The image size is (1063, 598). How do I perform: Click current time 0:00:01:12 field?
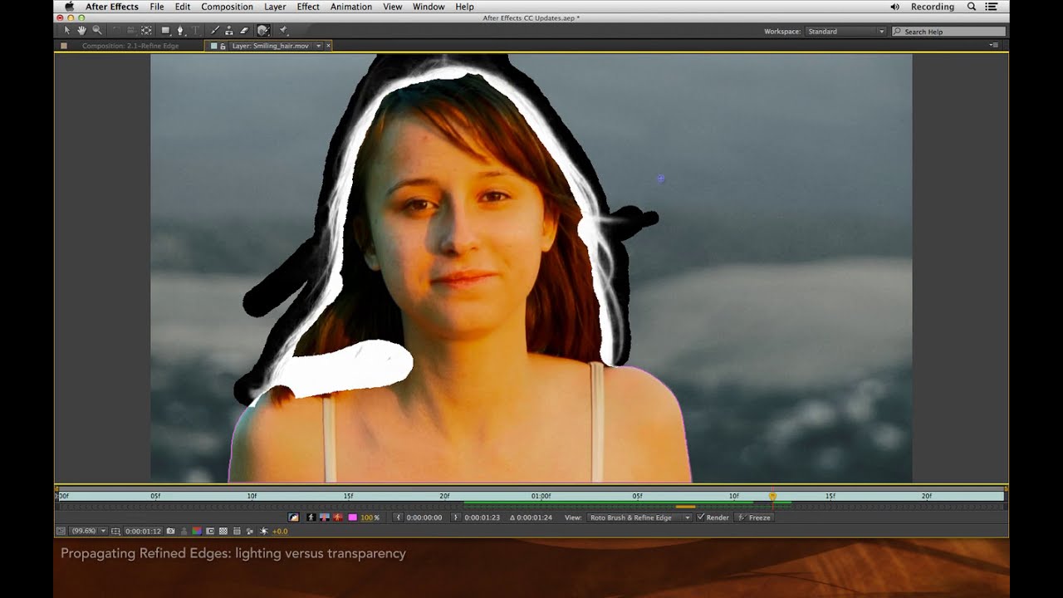coord(143,531)
